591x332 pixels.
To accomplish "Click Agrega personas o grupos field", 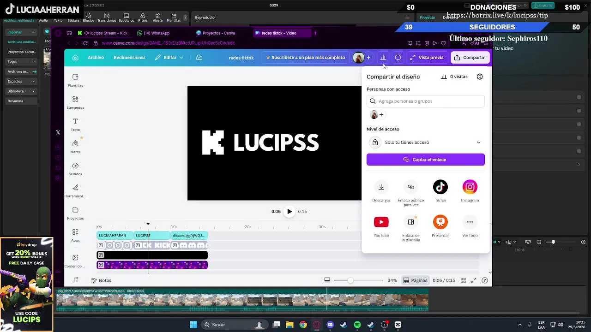I will pyautogui.click(x=426, y=101).
